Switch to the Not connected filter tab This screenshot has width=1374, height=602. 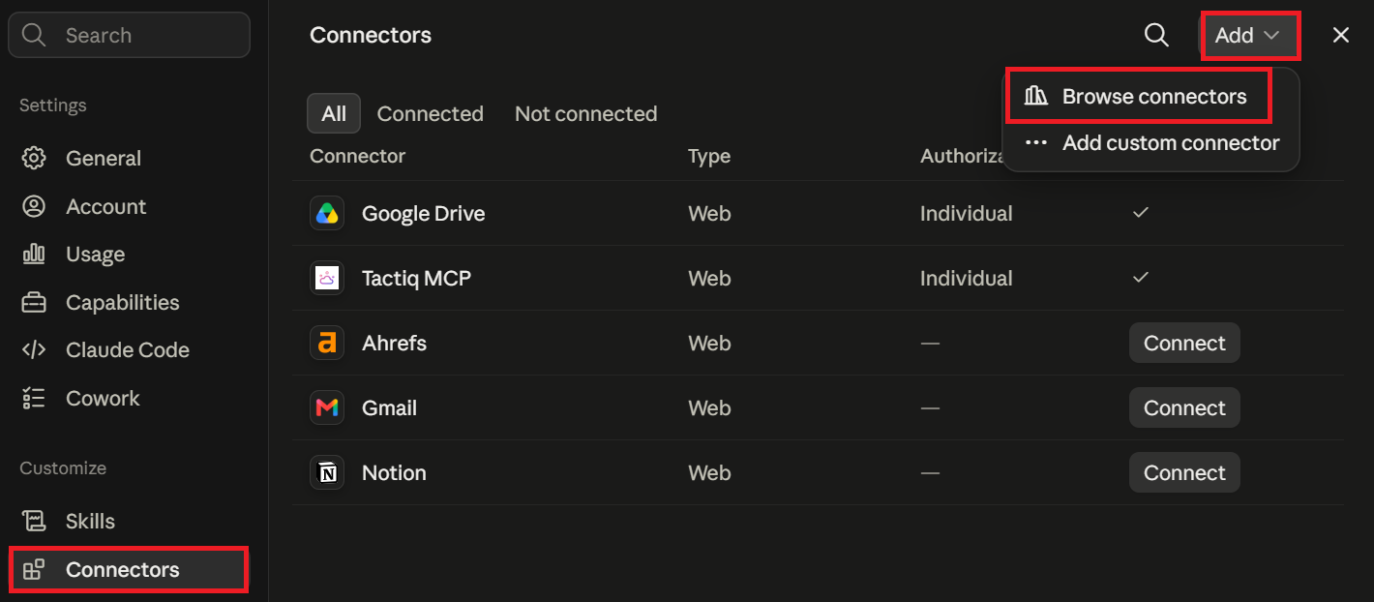585,113
